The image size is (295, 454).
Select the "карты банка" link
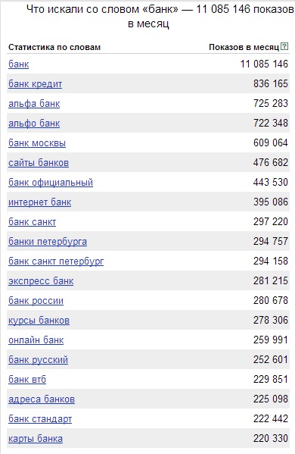coord(36,438)
